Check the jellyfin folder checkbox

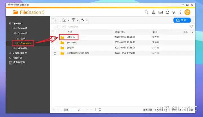click(x=55, y=48)
